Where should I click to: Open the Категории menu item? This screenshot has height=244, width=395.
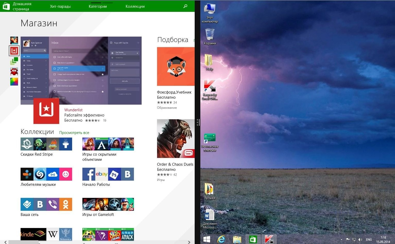(98, 6)
